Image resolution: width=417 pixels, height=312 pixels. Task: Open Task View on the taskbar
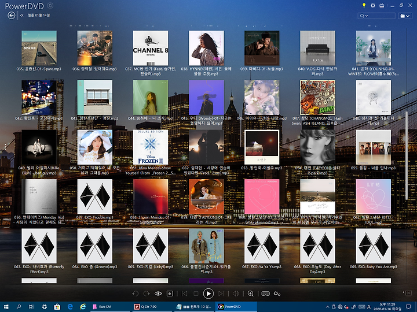tap(31, 307)
